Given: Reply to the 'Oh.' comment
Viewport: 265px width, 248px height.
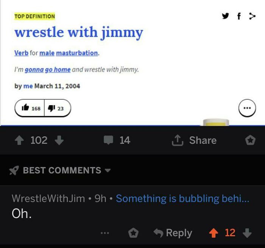Looking at the screenshot, I should [173, 233].
